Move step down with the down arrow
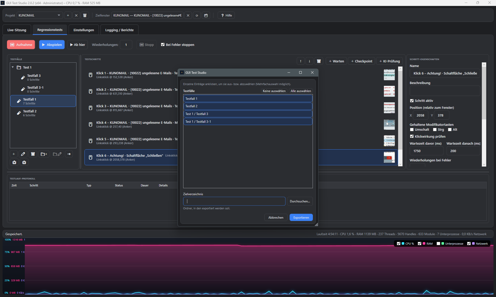 click(x=309, y=61)
